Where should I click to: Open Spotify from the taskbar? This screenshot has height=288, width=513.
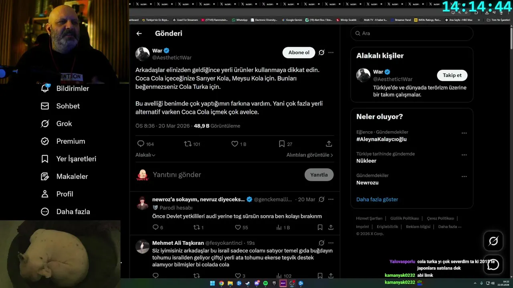click(x=265, y=283)
